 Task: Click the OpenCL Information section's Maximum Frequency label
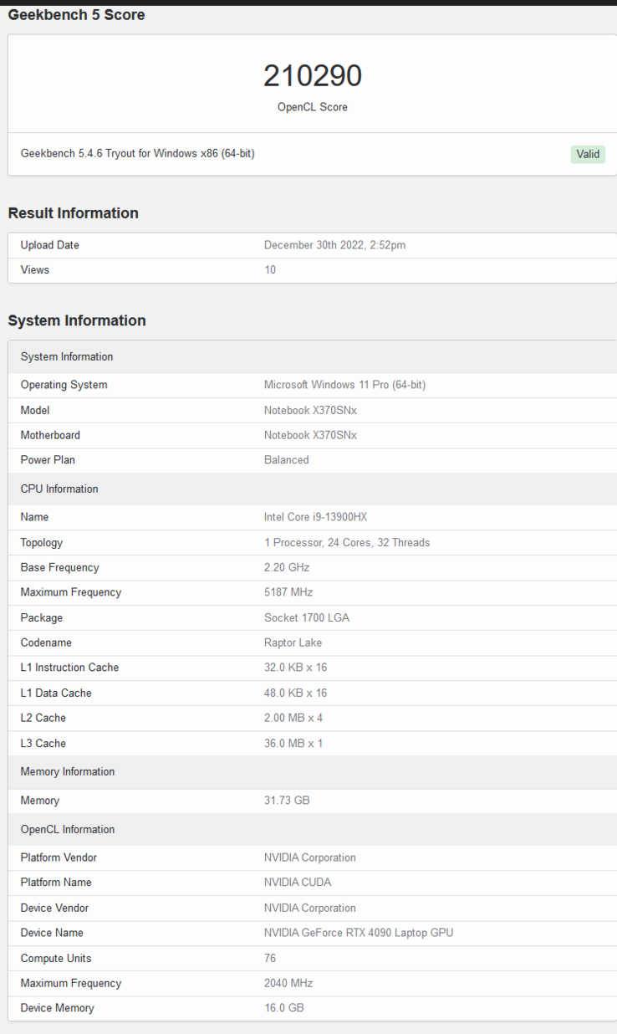click(71, 983)
